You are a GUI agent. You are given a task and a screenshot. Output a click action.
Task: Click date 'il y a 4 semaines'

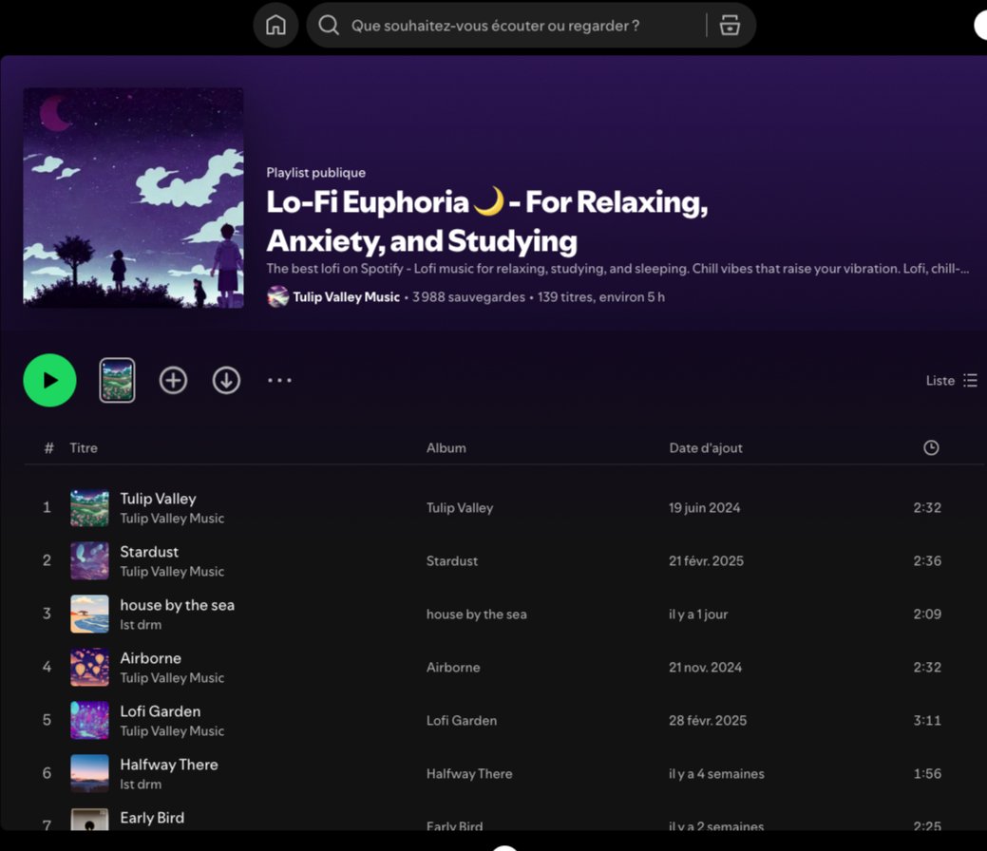pos(716,773)
